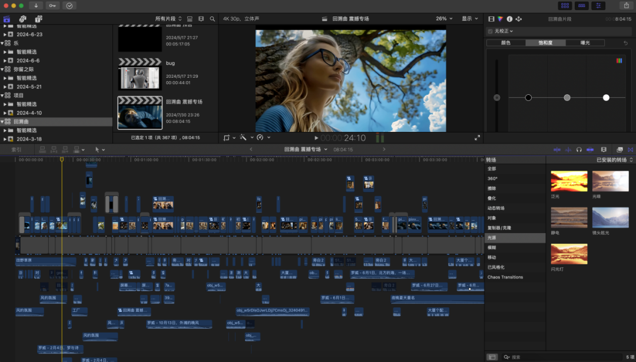Collapse the 回溯曲 library

tap(2, 122)
